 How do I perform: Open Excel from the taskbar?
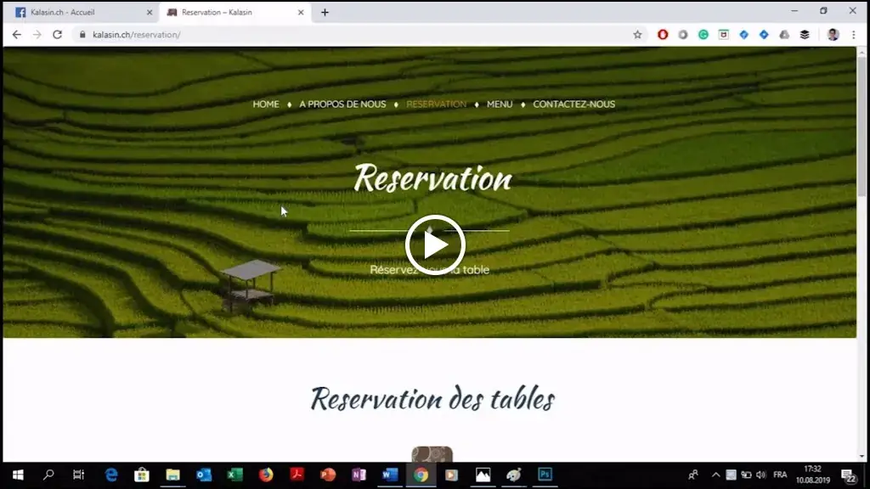pyautogui.click(x=234, y=475)
